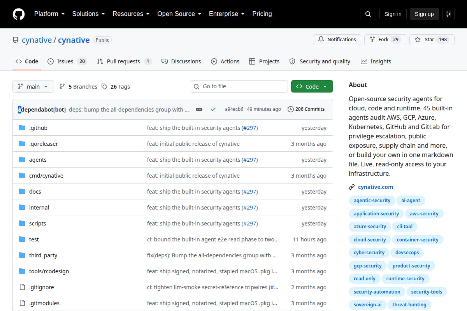
Task: View the green checkmark build status
Action: coord(213,109)
